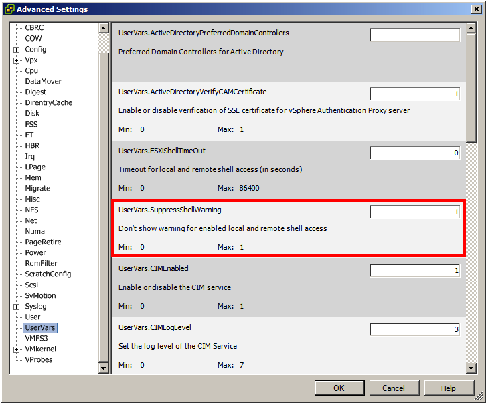Select the highlighted UserVars category
Viewport: 486px width, 403px height.
click(40, 327)
